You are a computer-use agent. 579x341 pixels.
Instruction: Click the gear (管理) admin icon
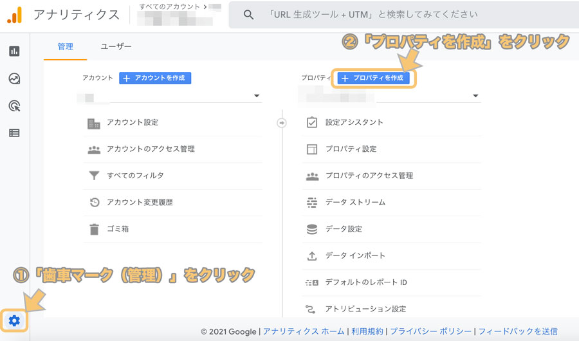tap(14, 320)
